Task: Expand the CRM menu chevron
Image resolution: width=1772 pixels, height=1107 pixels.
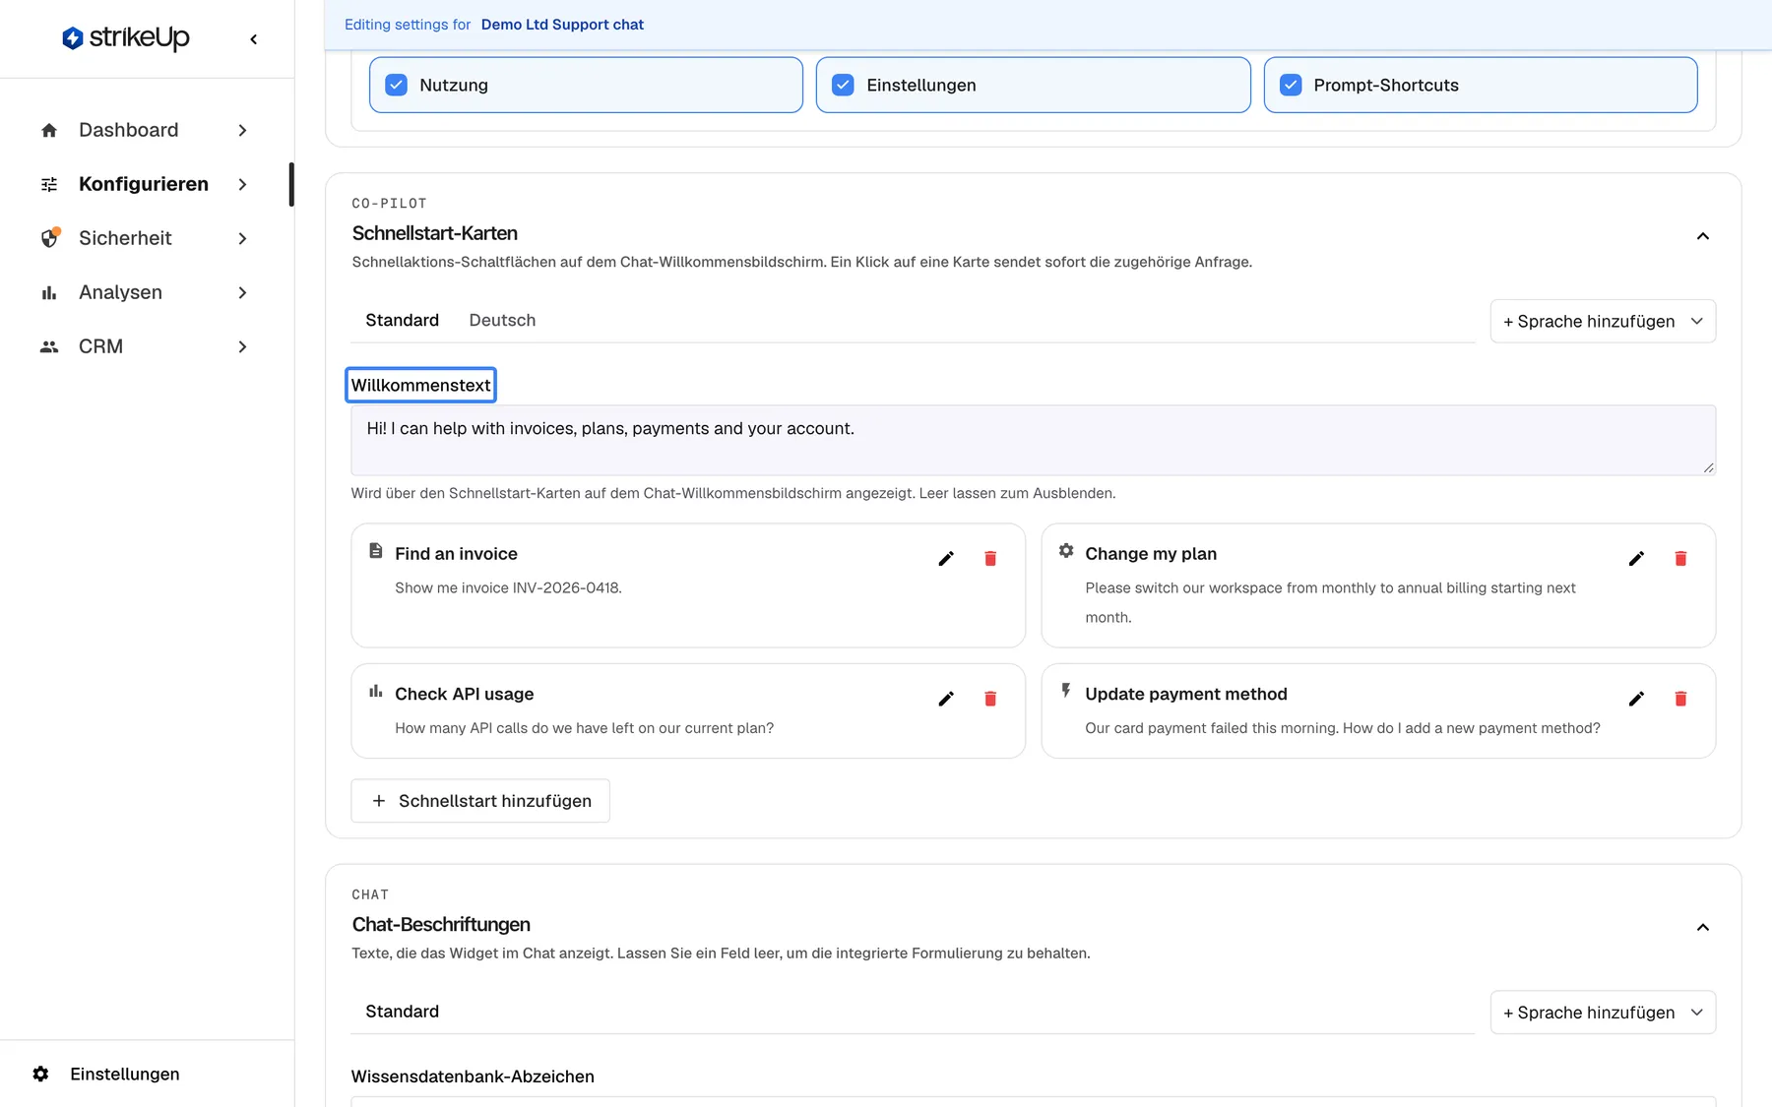Action: point(242,346)
